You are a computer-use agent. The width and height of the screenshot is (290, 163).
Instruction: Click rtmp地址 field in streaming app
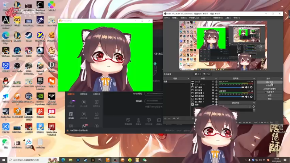154,94
